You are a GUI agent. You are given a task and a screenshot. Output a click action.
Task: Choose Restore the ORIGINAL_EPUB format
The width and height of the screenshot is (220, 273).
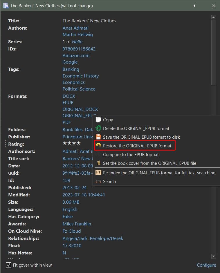pyautogui.click(x=137, y=146)
